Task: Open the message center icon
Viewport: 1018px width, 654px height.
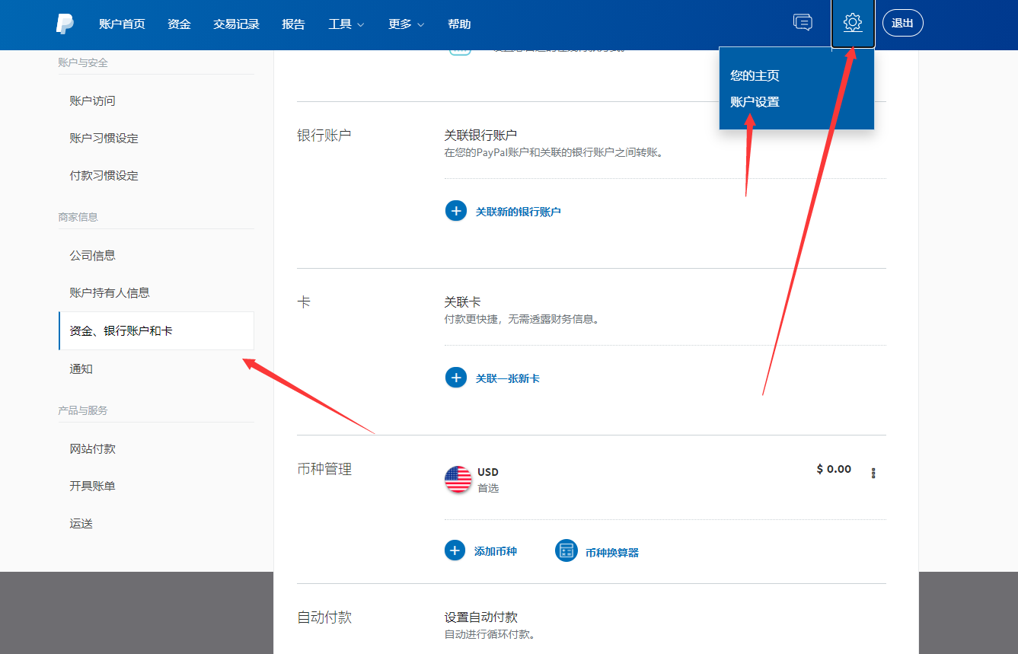Action: tap(803, 23)
